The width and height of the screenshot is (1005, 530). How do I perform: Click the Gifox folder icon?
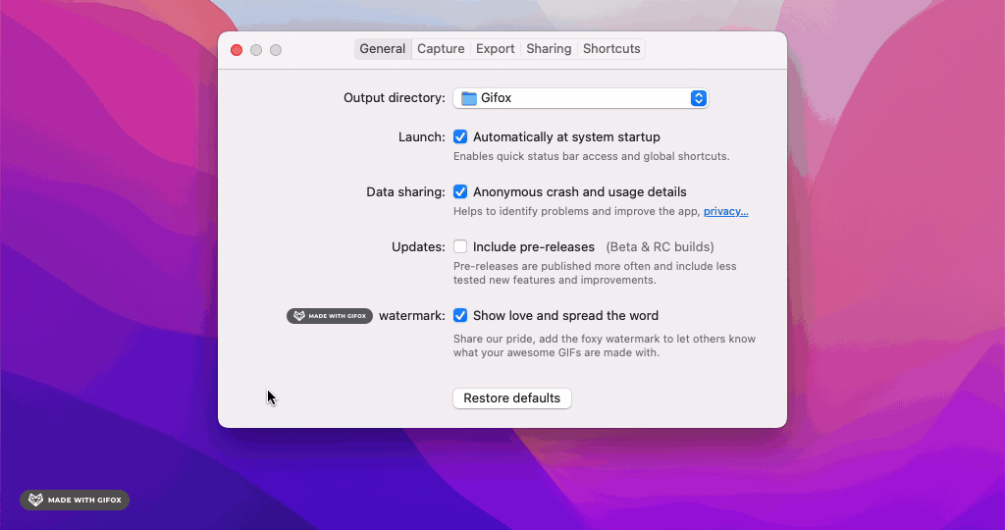(469, 98)
